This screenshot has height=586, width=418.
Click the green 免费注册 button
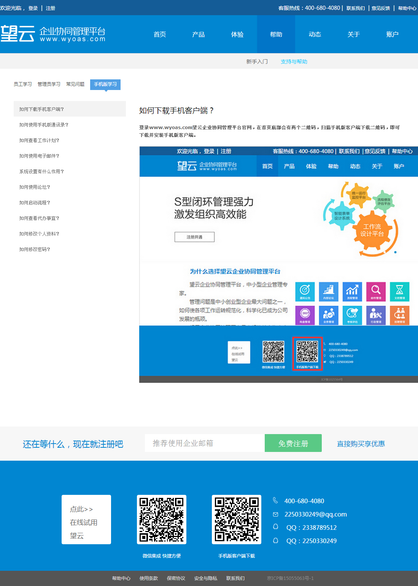[293, 443]
